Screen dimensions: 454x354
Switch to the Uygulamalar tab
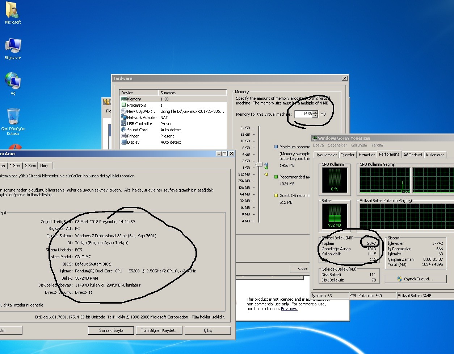pyautogui.click(x=326, y=155)
